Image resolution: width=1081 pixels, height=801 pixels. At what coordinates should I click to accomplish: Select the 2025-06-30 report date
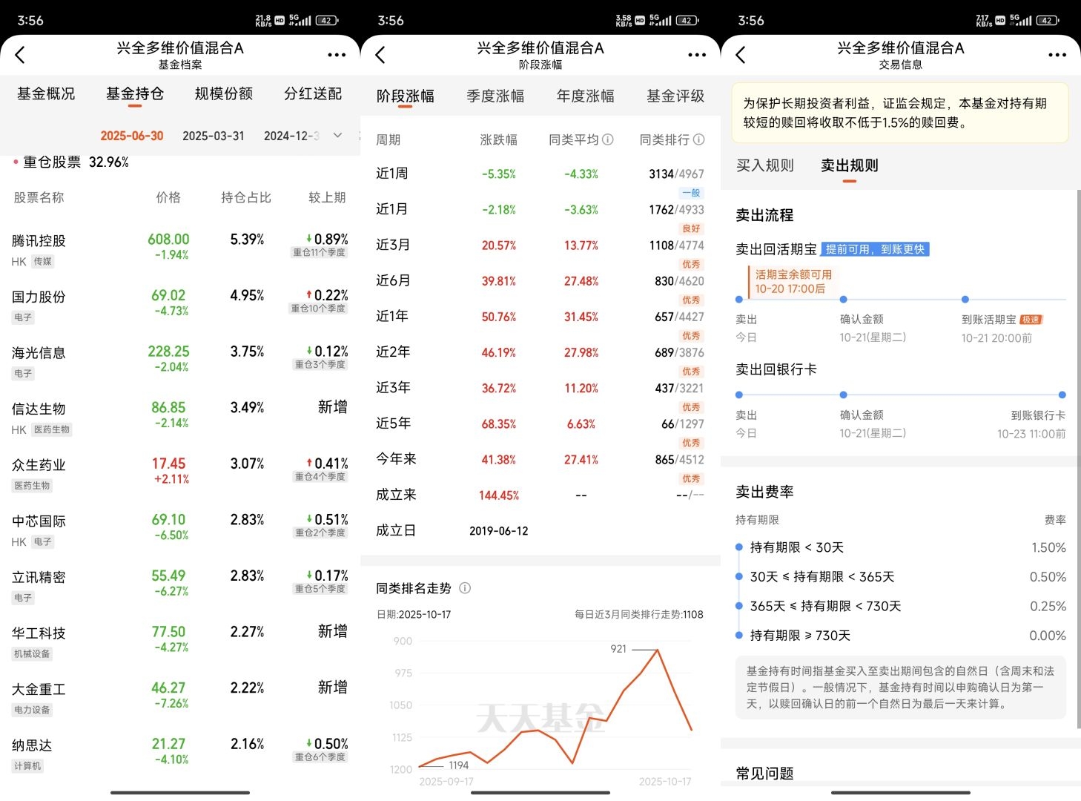(x=132, y=136)
